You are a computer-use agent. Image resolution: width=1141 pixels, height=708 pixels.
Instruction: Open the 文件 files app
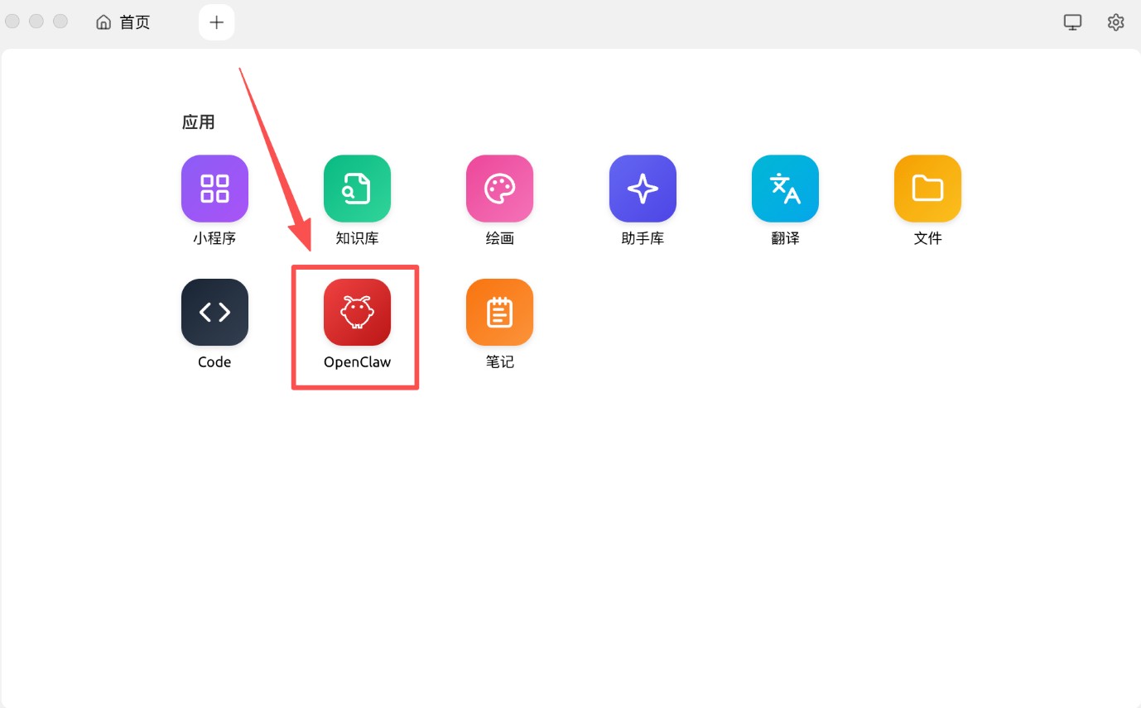[x=927, y=189]
